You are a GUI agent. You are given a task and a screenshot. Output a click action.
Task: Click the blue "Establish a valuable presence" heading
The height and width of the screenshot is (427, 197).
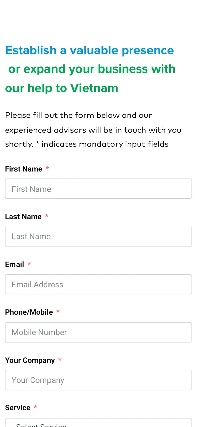click(90, 50)
